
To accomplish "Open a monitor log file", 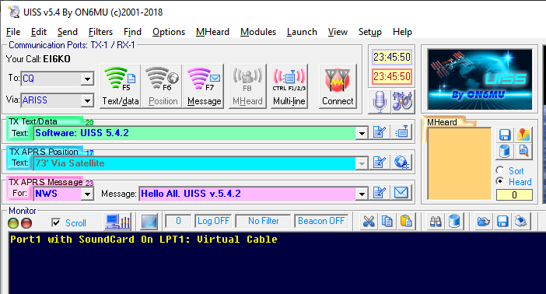I will tap(484, 221).
